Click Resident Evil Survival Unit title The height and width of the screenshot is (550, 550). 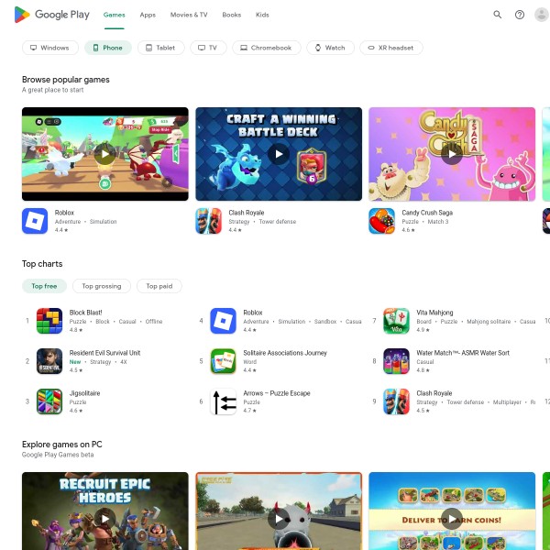point(104,353)
